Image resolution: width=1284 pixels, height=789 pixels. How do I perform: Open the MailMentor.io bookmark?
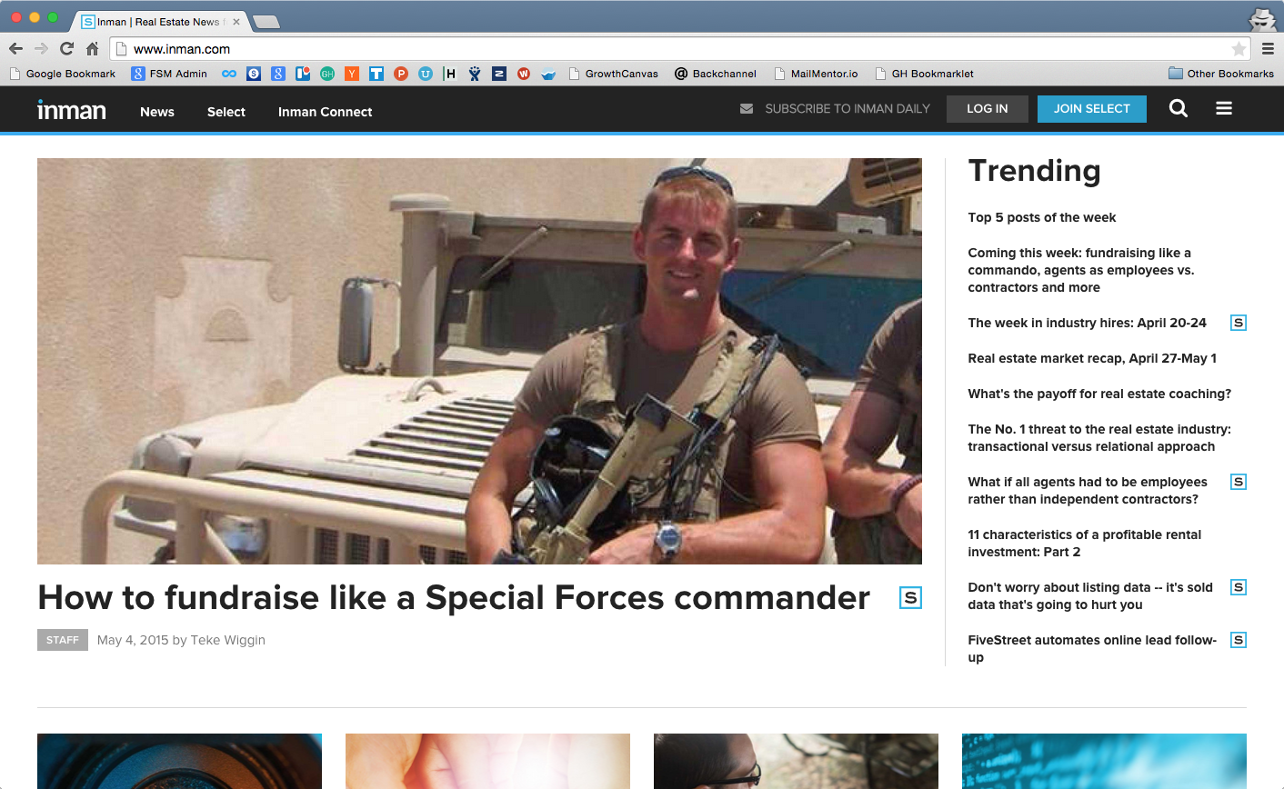point(816,74)
